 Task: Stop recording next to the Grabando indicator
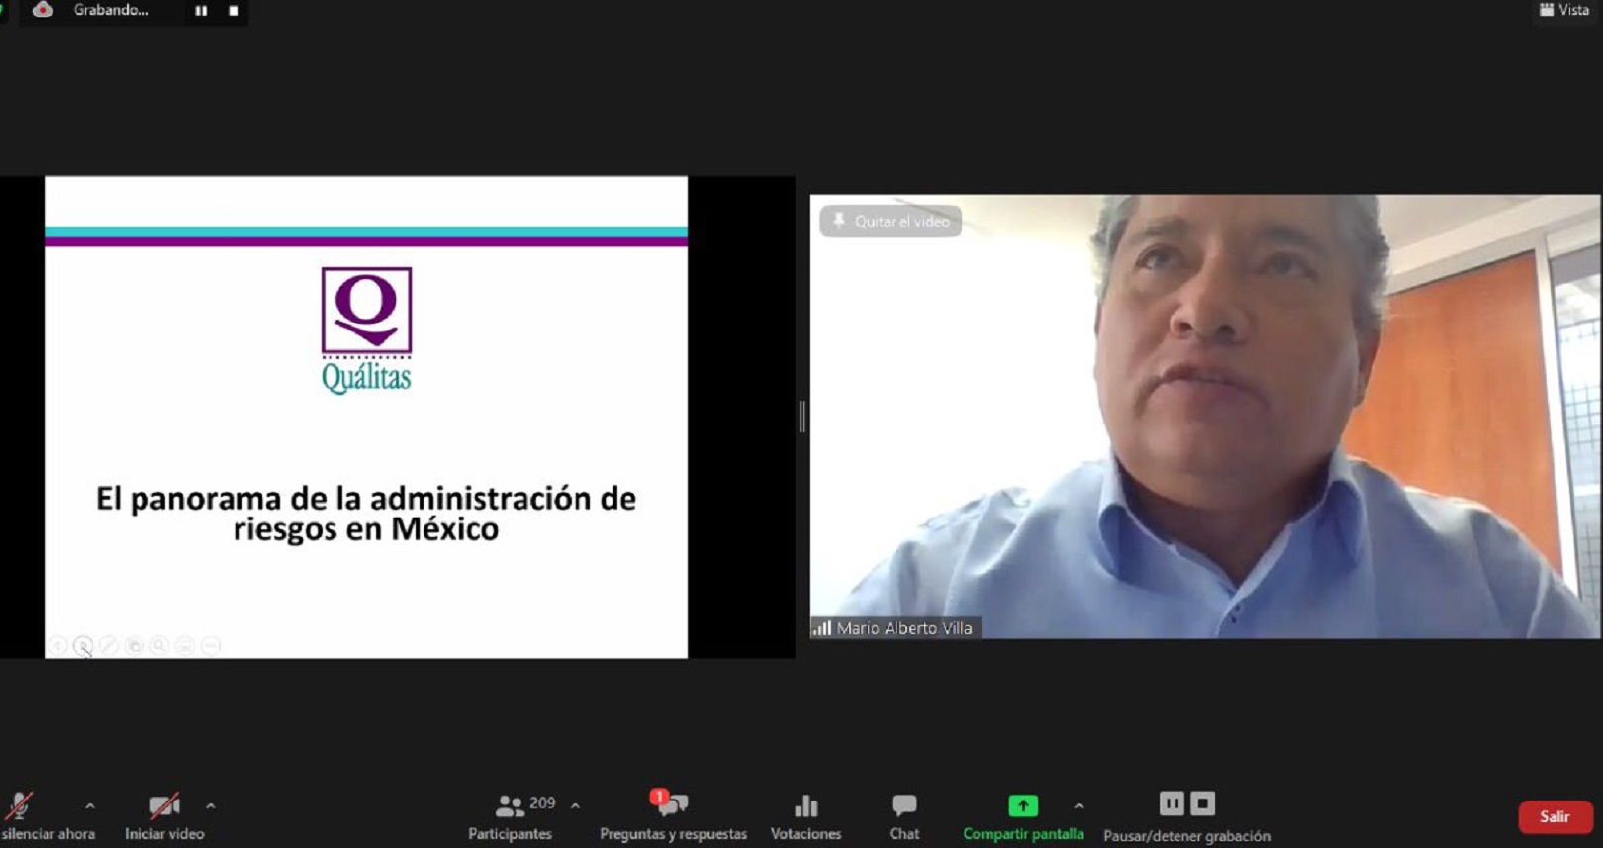(234, 11)
